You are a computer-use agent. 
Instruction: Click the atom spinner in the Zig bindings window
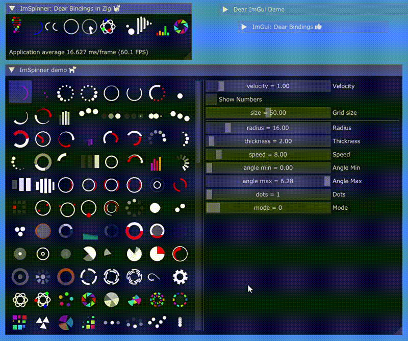coord(108,27)
